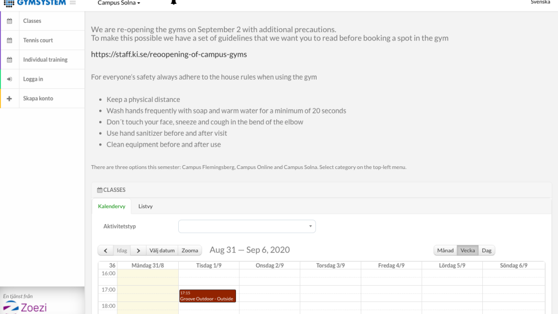This screenshot has width=558, height=314.
Task: Click the 'Keep a physical distance' bullet
Action: tap(143, 100)
